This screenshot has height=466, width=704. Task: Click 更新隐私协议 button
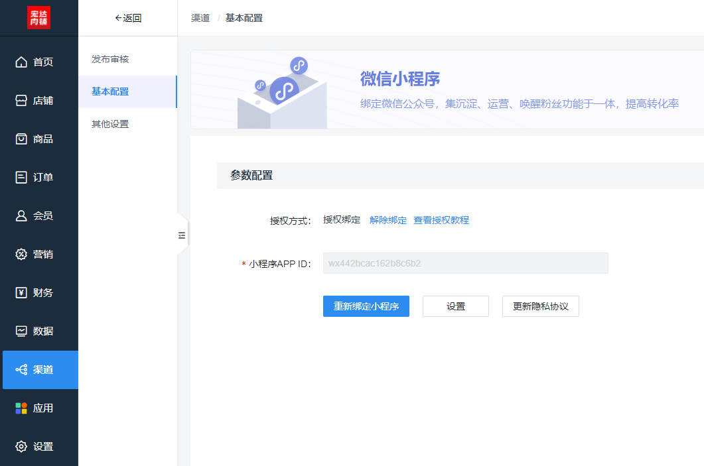(541, 306)
